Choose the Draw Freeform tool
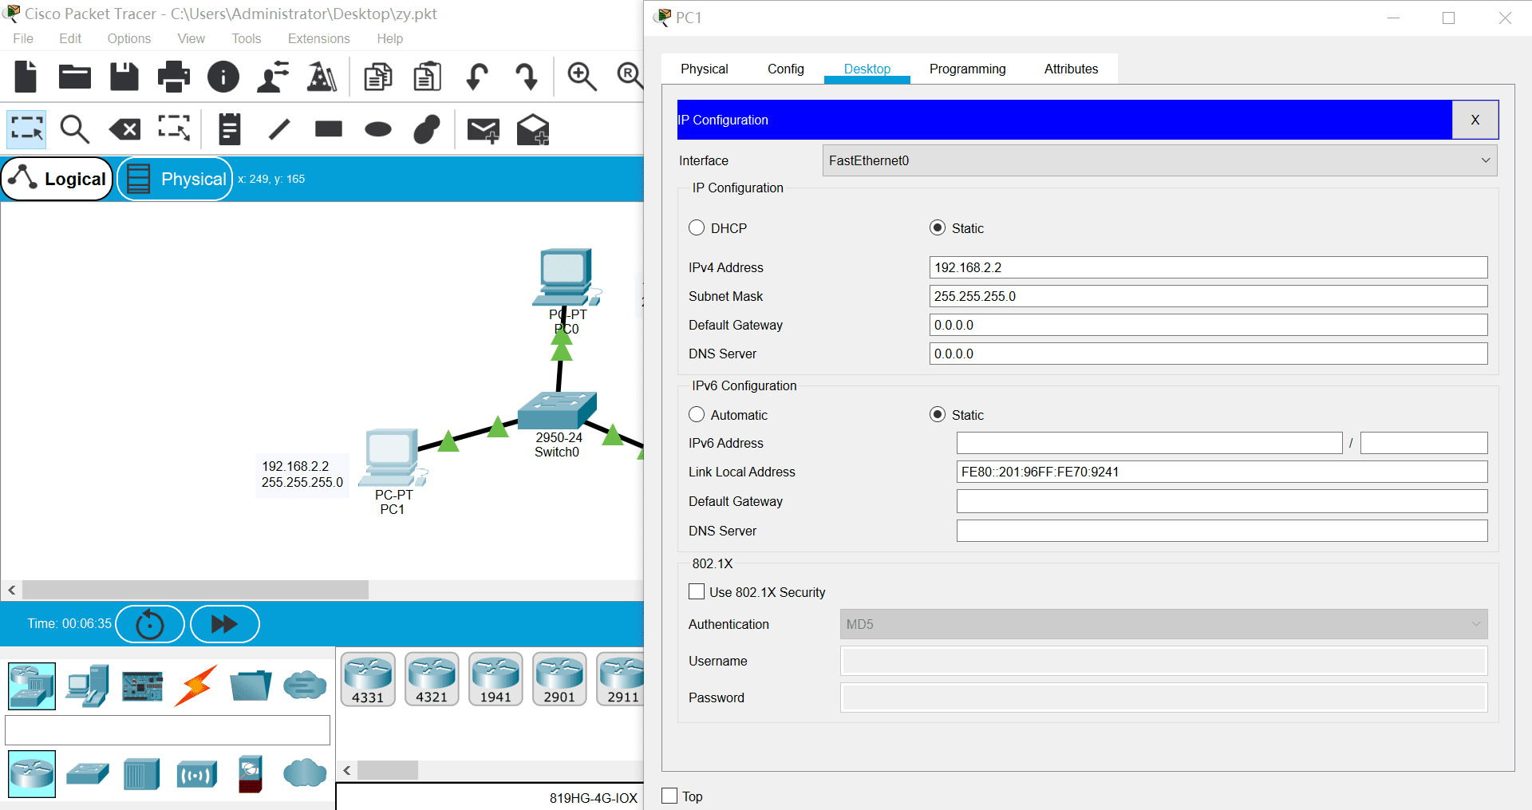Image resolution: width=1532 pixels, height=810 pixels. [427, 129]
